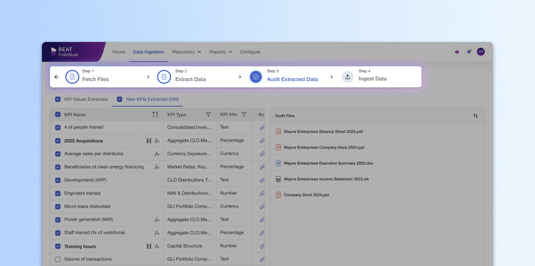Screen dimensions: 535x266
Task: Click link icon for Training hours row
Action: (x=262, y=246)
